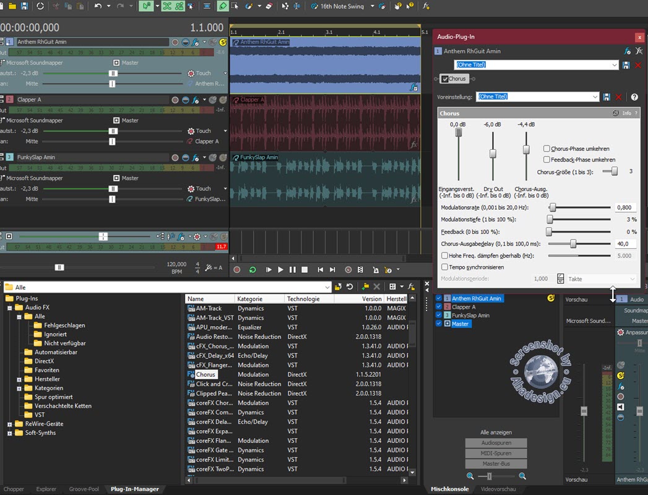Stop playback in transport bar

305,270
